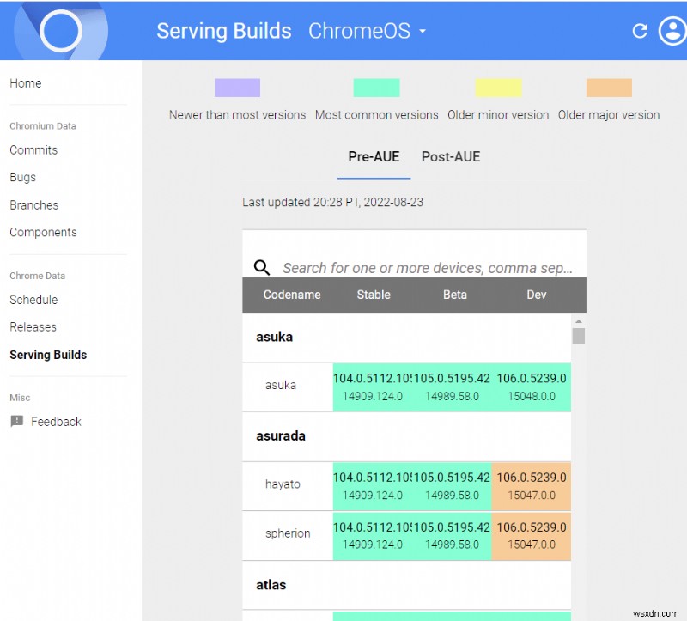Viewport: 687px width, 621px height.
Task: View the Bugs section
Action: click(22, 177)
